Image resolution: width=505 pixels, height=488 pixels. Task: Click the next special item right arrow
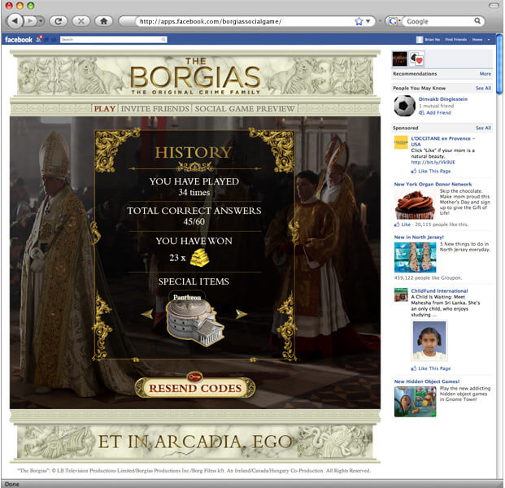point(242,314)
